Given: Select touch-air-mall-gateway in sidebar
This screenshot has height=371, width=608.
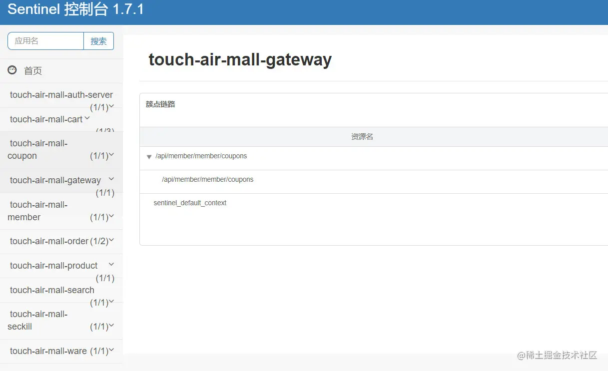Looking at the screenshot, I should [x=55, y=180].
